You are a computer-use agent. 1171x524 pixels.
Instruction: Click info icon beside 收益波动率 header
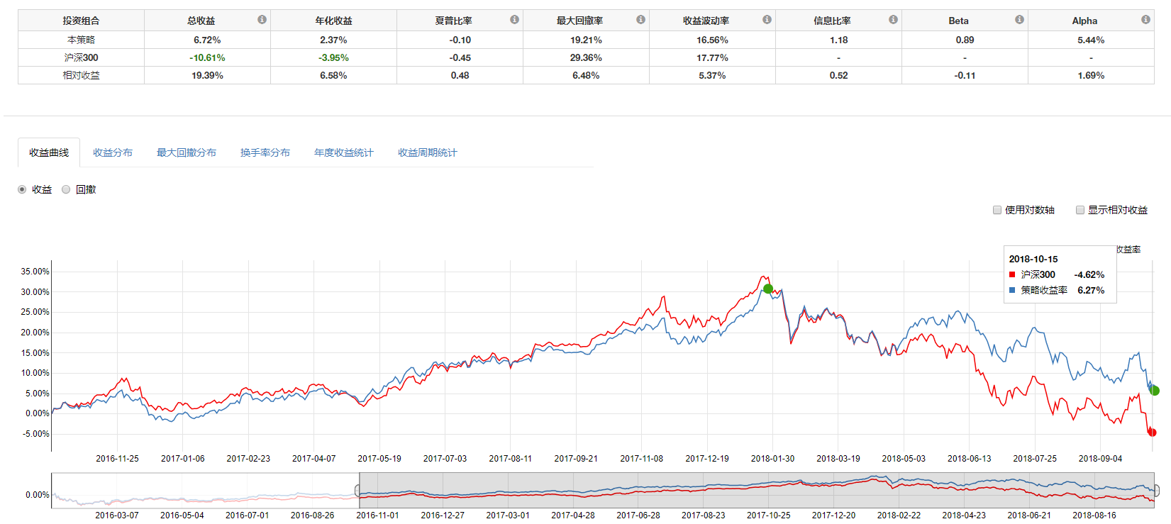click(x=767, y=20)
